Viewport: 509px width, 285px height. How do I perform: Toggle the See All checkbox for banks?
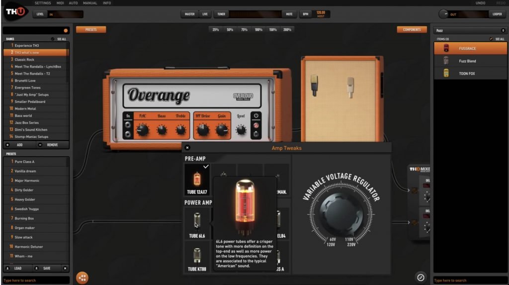pos(53,39)
